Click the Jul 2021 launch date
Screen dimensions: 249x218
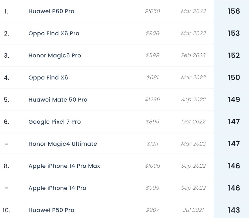tap(193, 210)
